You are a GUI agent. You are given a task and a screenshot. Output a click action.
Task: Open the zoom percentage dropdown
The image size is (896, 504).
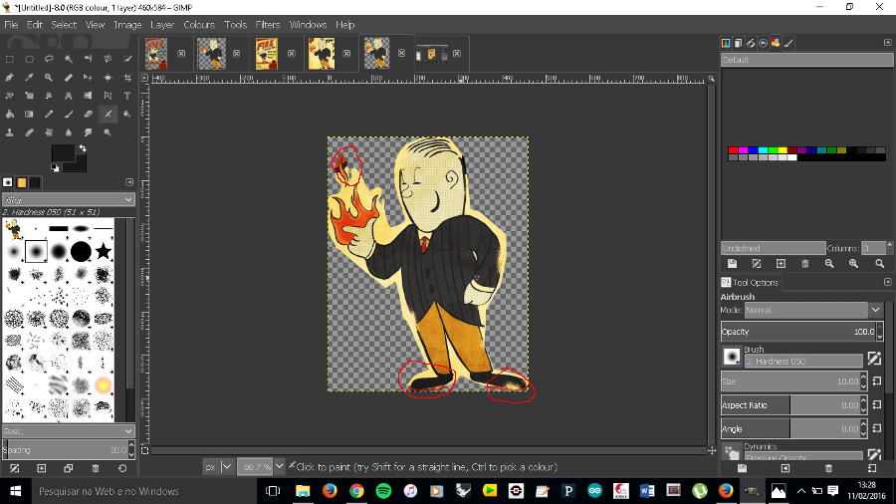point(279,467)
